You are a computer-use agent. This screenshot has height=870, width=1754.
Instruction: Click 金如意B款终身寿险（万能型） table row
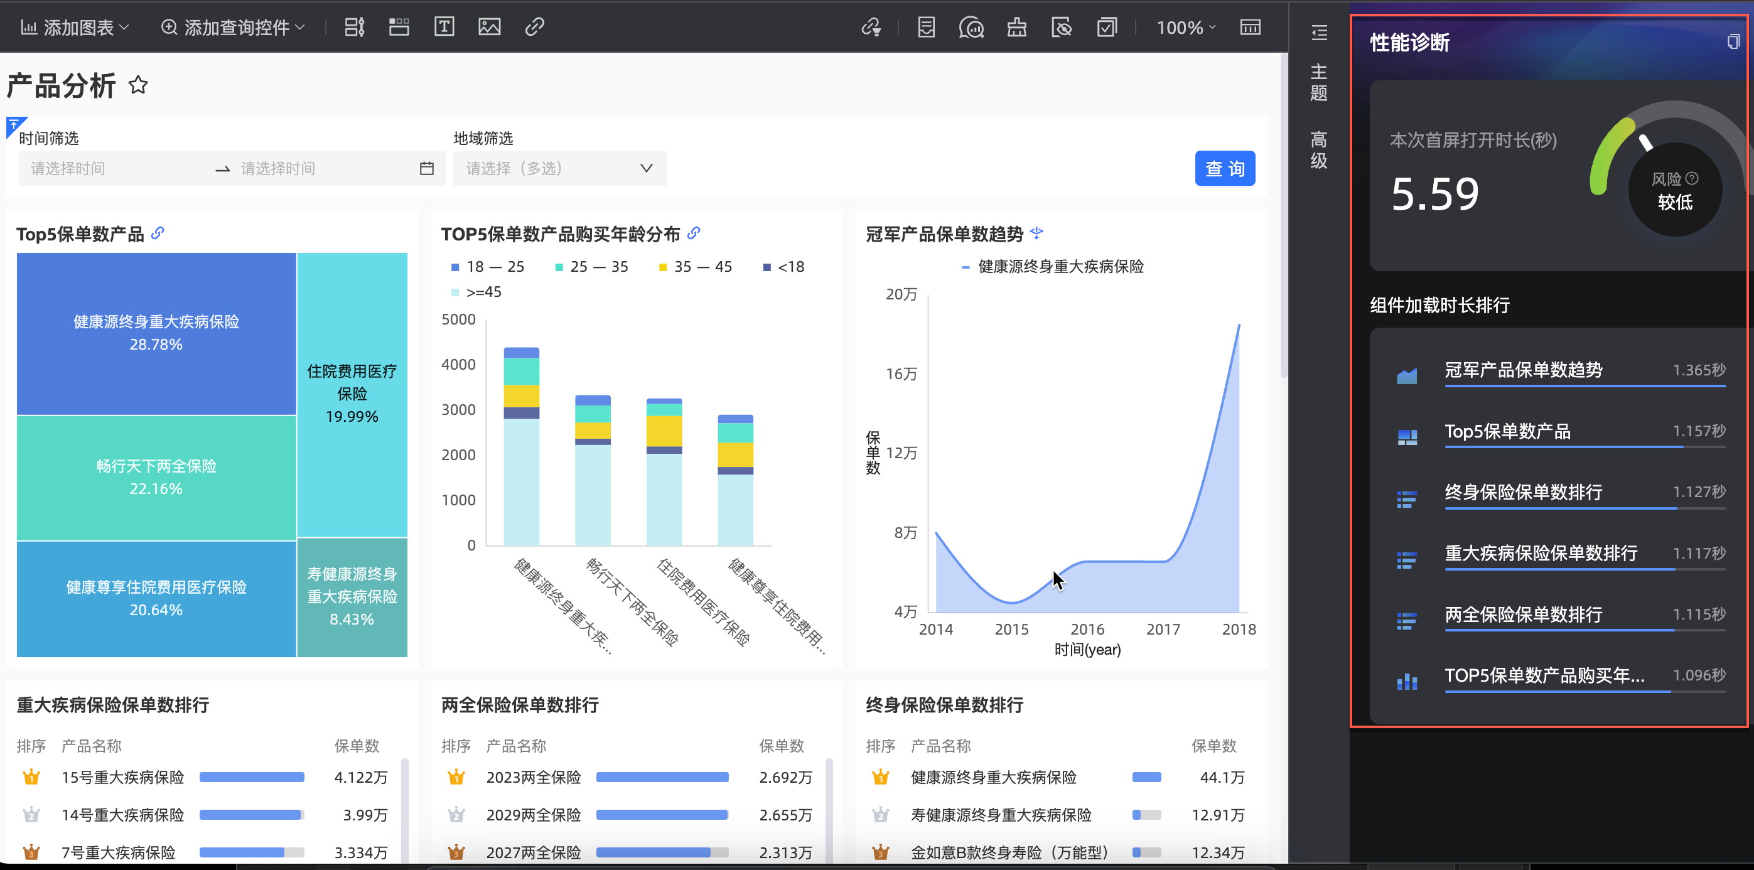(x=1055, y=852)
